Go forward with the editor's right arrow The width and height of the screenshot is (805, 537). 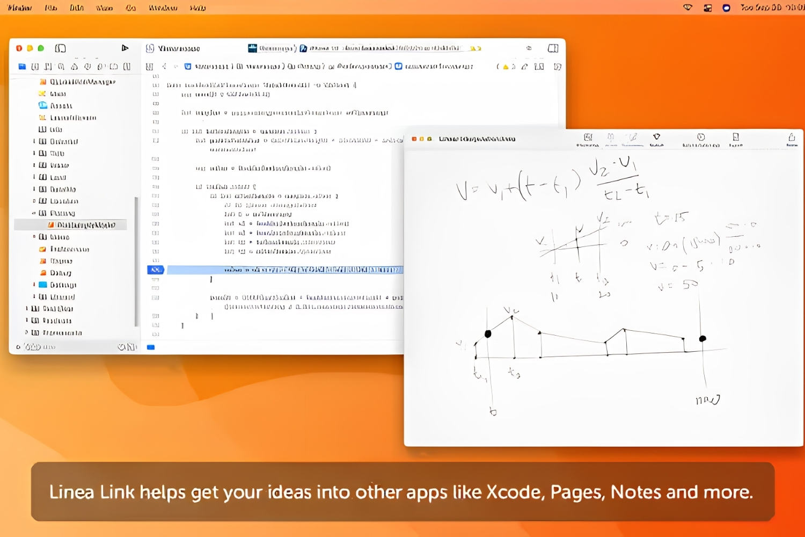click(175, 67)
